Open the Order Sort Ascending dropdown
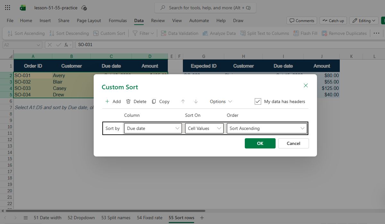Image resolution: width=385 pixels, height=224 pixels. point(267,128)
